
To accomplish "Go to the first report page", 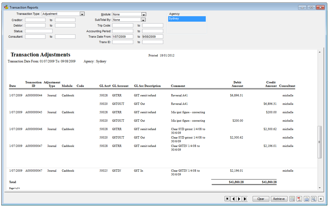I will [227, 199].
